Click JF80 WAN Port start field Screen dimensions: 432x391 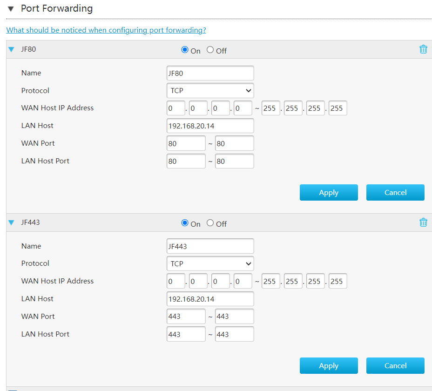click(x=186, y=143)
